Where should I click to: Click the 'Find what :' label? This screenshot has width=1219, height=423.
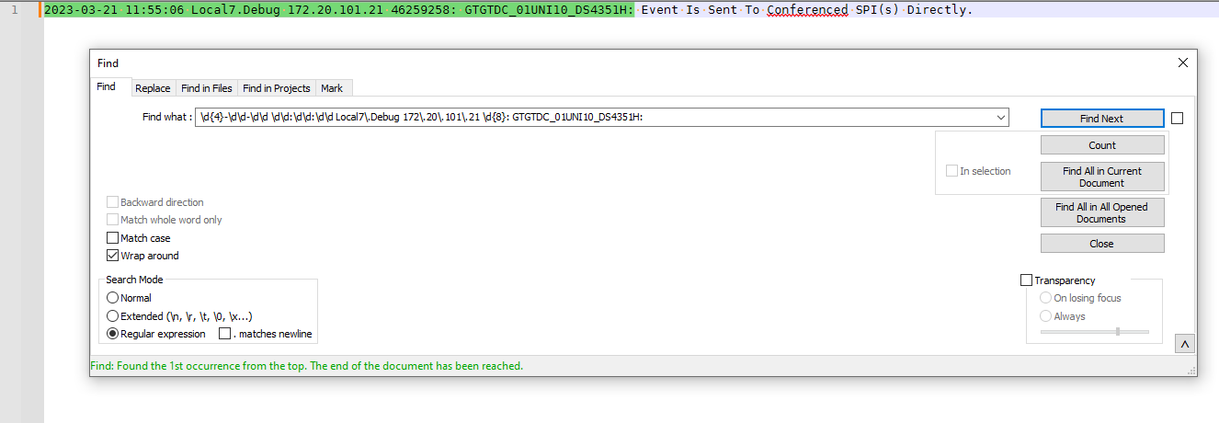click(167, 118)
